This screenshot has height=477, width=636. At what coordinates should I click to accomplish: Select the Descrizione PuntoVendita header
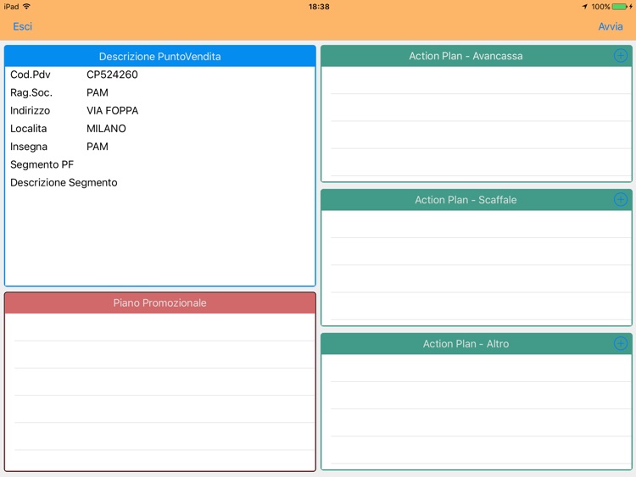pyautogui.click(x=159, y=56)
